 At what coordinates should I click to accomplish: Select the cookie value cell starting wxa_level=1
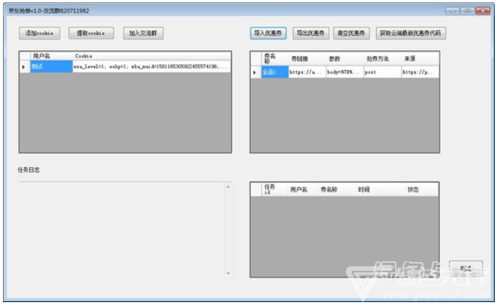pos(152,66)
